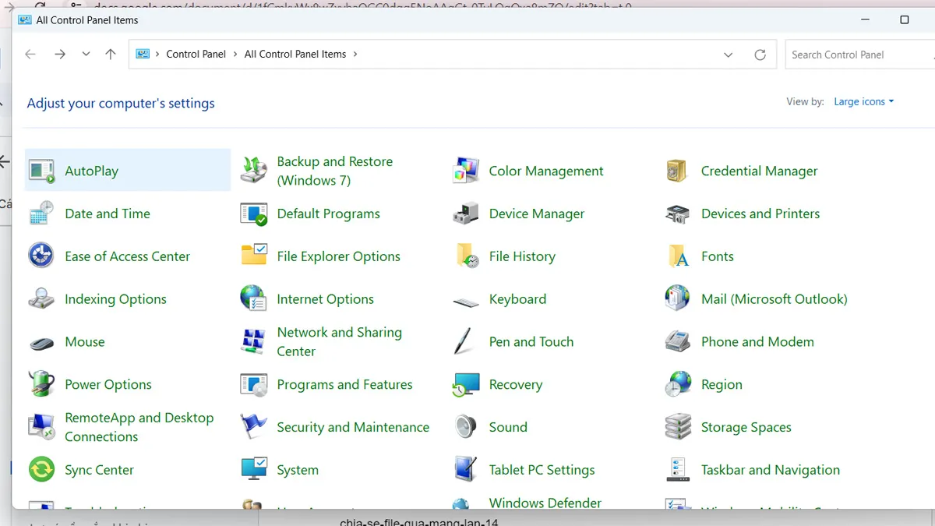The image size is (935, 526).
Task: Open the AutoPlay settings
Action: tap(93, 170)
